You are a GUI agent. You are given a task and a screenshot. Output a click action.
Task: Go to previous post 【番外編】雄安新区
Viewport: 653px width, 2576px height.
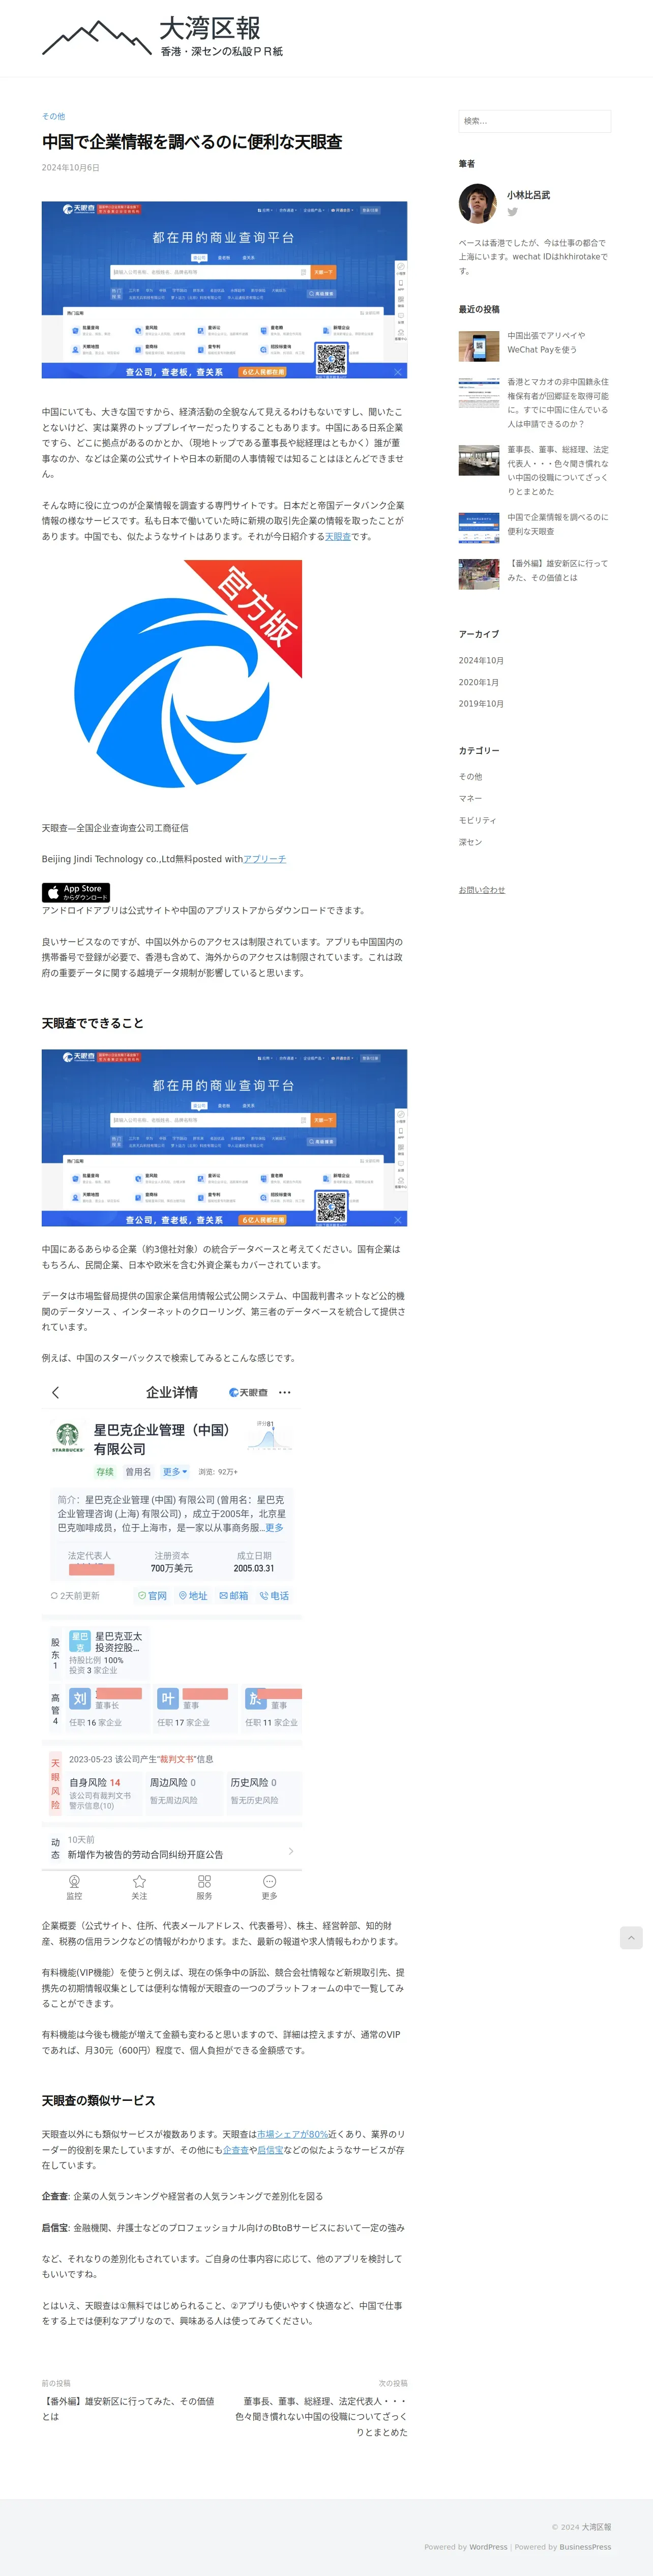pos(128,2409)
